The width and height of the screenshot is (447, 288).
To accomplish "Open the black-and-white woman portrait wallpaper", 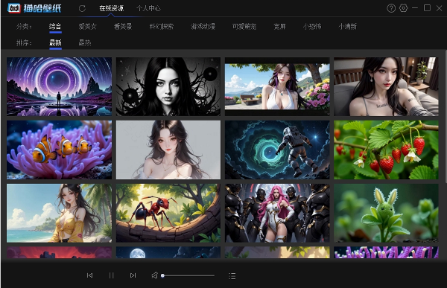I will tap(168, 86).
